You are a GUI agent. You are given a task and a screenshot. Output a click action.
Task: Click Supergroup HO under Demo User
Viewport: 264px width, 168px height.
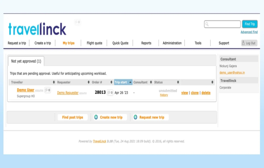(x=26, y=96)
